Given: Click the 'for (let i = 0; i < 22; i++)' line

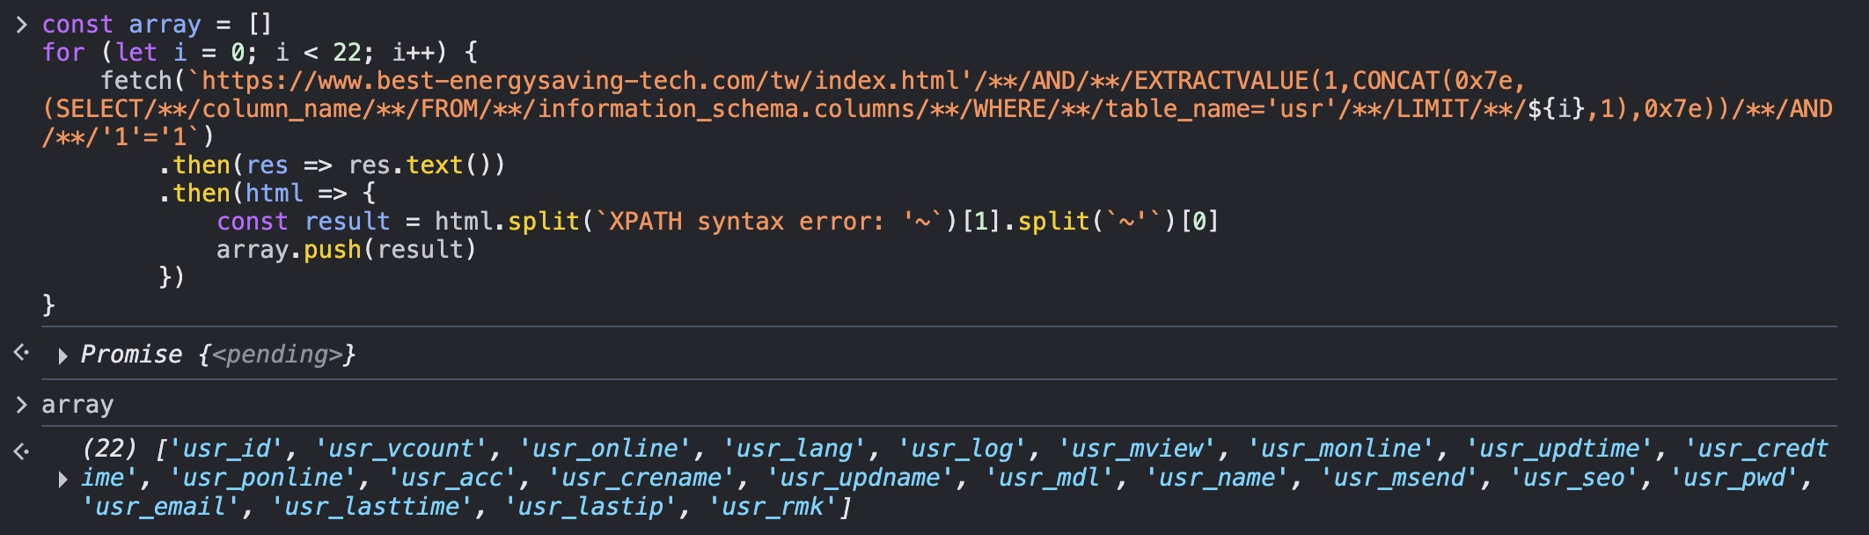Looking at the screenshot, I should pos(260,52).
